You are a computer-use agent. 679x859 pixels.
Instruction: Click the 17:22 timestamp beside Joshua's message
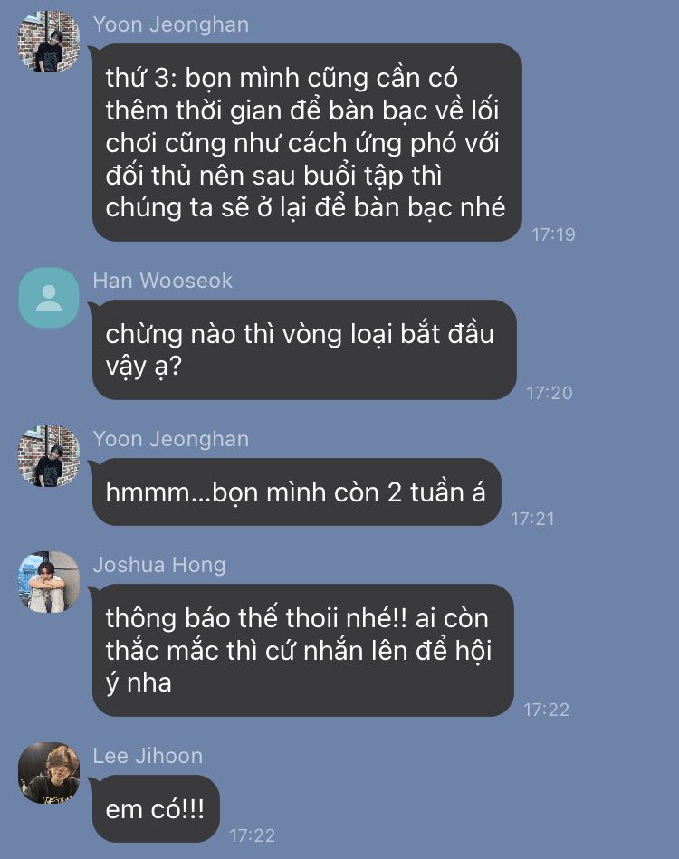(x=547, y=710)
